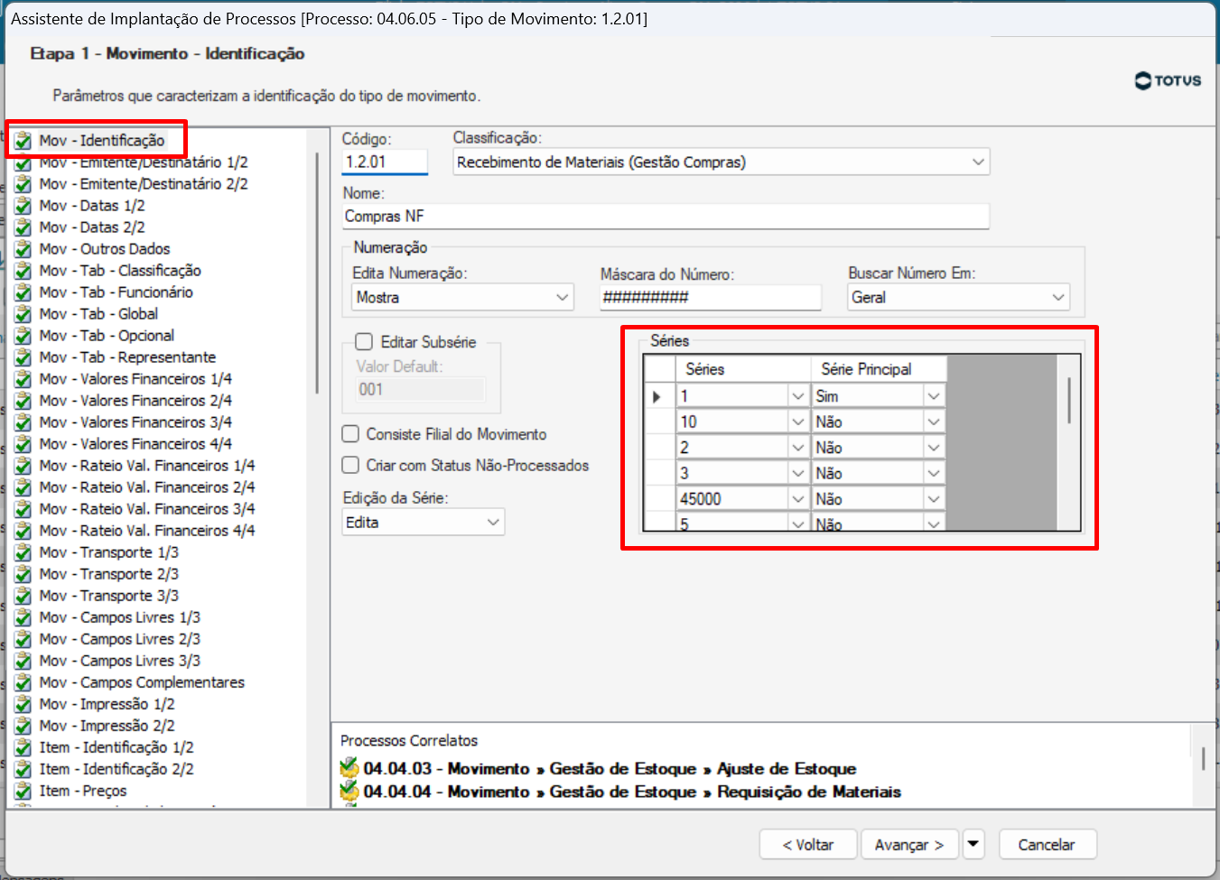The width and height of the screenshot is (1220, 880).
Task: Click the icon beside Mov - Tab - Representante
Action: (23, 357)
